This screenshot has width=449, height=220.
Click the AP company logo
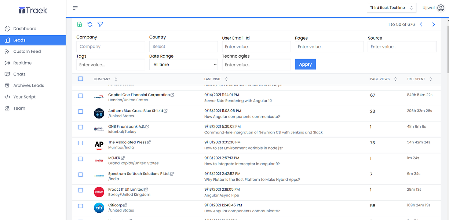(x=99, y=145)
